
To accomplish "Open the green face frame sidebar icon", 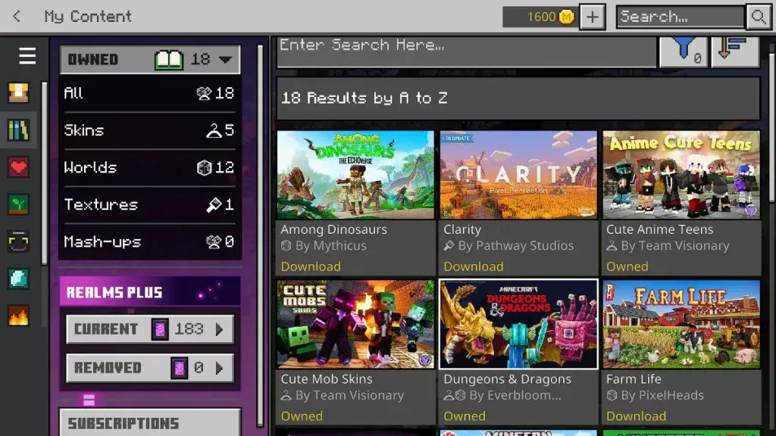I will tap(18, 241).
